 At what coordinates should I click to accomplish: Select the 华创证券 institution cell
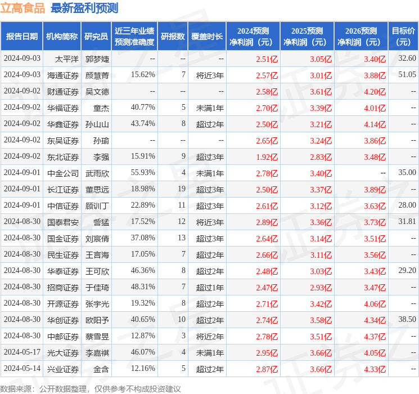(63, 320)
